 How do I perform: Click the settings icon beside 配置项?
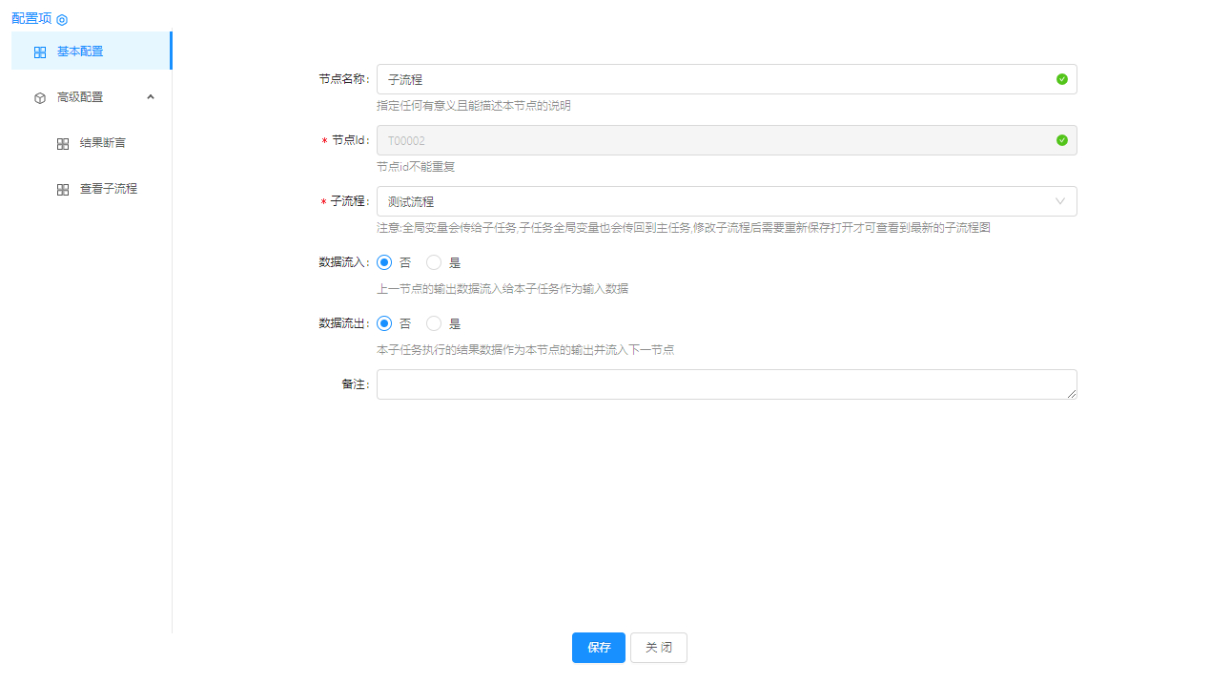[62, 20]
